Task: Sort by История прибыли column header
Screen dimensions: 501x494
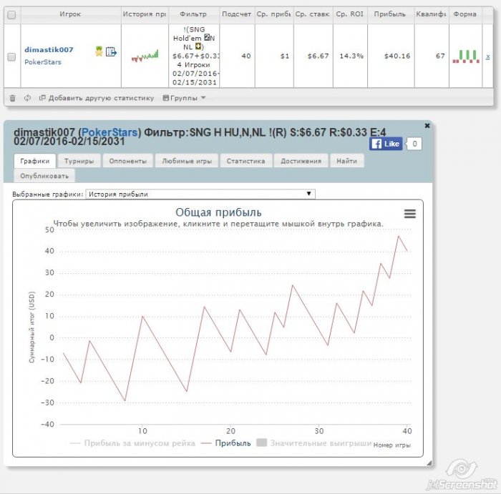Action: (145, 14)
